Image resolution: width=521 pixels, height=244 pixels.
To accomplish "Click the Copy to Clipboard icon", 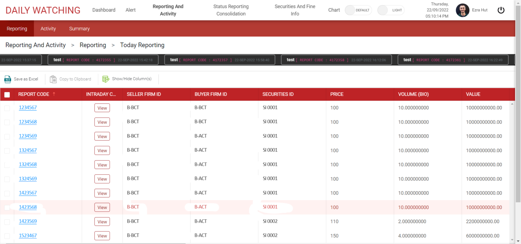I will click(x=53, y=79).
